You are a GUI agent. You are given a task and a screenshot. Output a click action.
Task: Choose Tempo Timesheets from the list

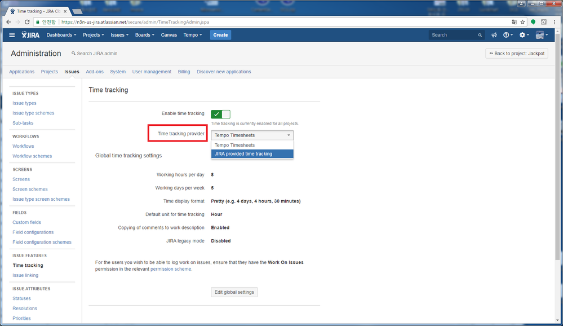pos(252,145)
